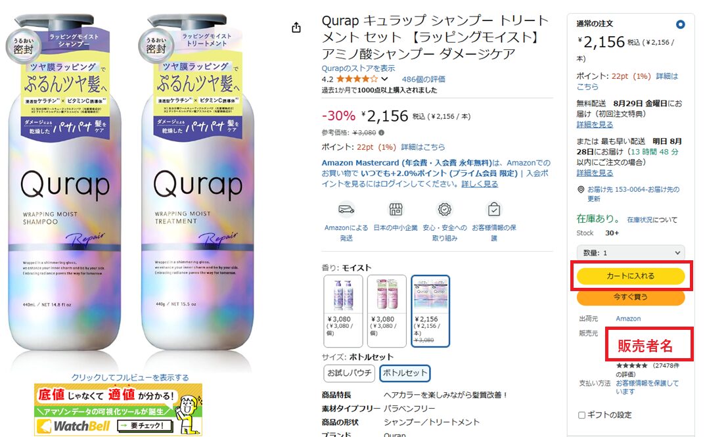The width and height of the screenshot is (705, 437).
Task: Click the カートに入れる button
Action: point(631,276)
